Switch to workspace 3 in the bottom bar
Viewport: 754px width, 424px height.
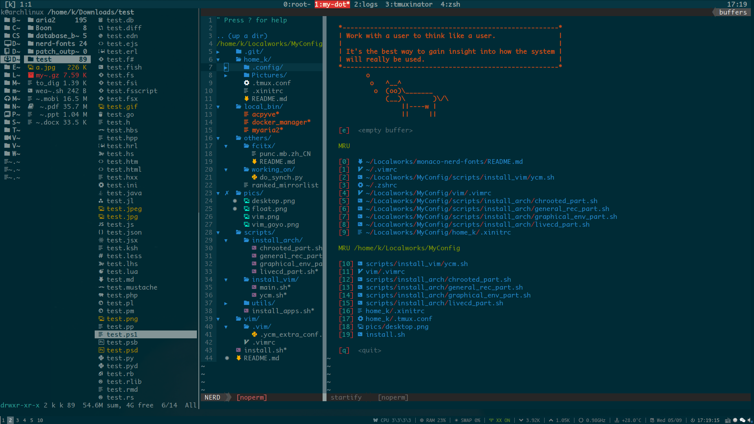pos(17,420)
